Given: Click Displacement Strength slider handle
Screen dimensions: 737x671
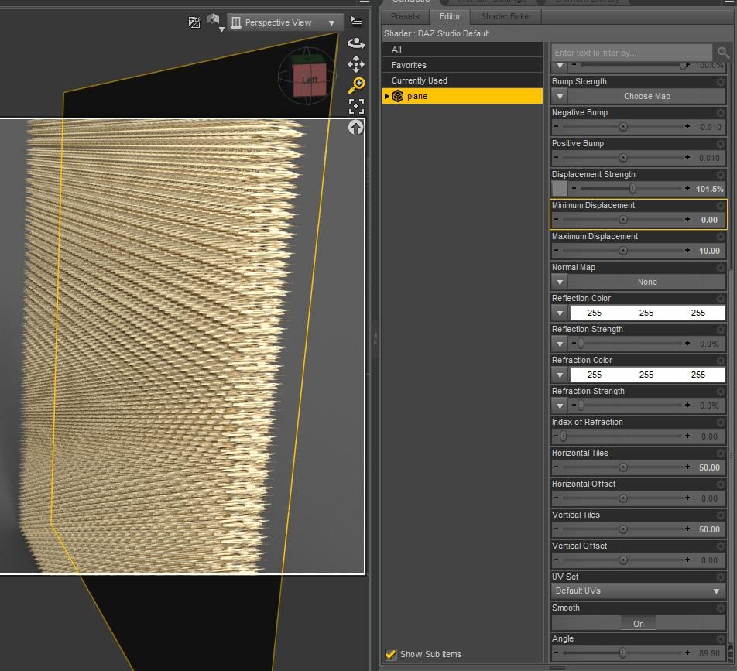Looking at the screenshot, I should 632,188.
